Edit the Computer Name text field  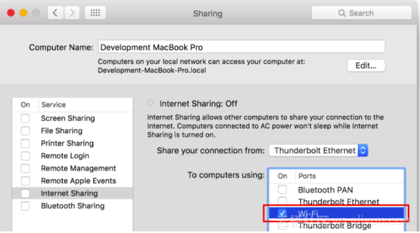click(242, 47)
